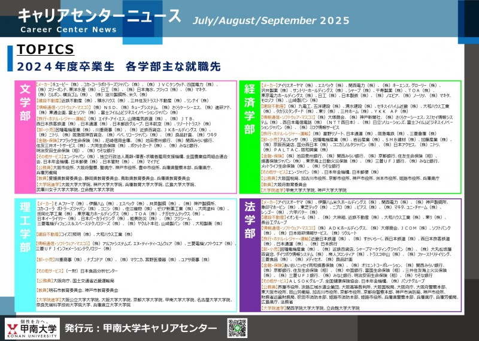Click '明石市教育委員会' in 理工学部 box
The width and height of the screenshot is (479, 341).
pyautogui.click(x=66, y=290)
